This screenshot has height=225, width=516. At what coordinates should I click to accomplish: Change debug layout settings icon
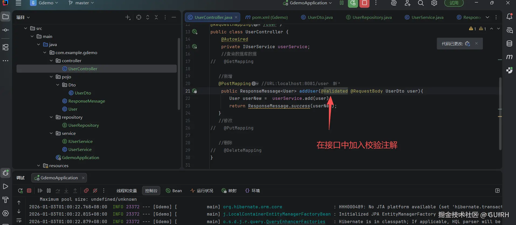pyautogui.click(x=497, y=191)
